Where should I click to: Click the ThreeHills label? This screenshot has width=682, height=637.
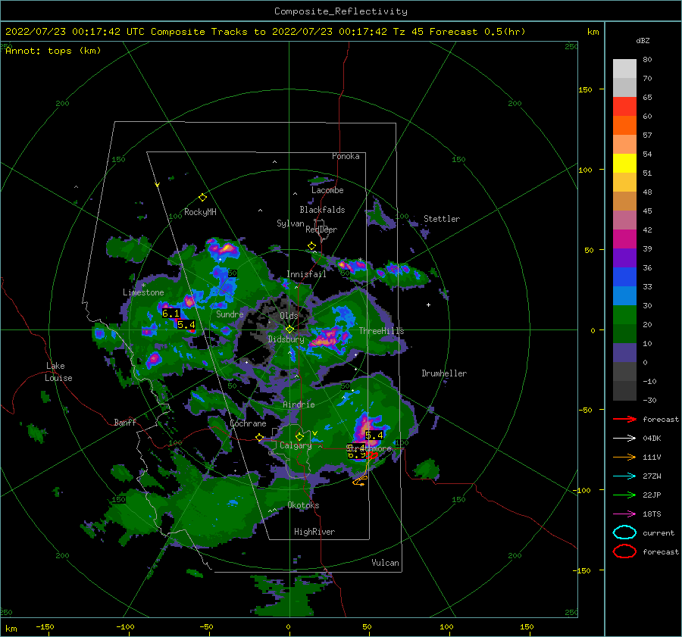click(x=381, y=331)
